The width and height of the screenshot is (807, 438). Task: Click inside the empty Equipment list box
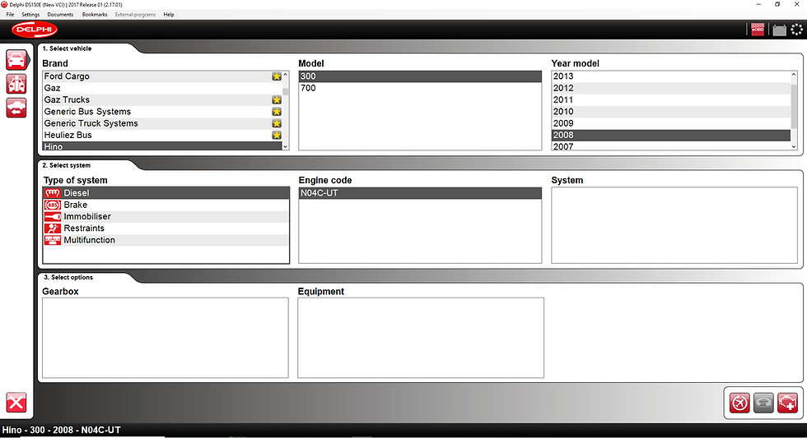pos(421,338)
